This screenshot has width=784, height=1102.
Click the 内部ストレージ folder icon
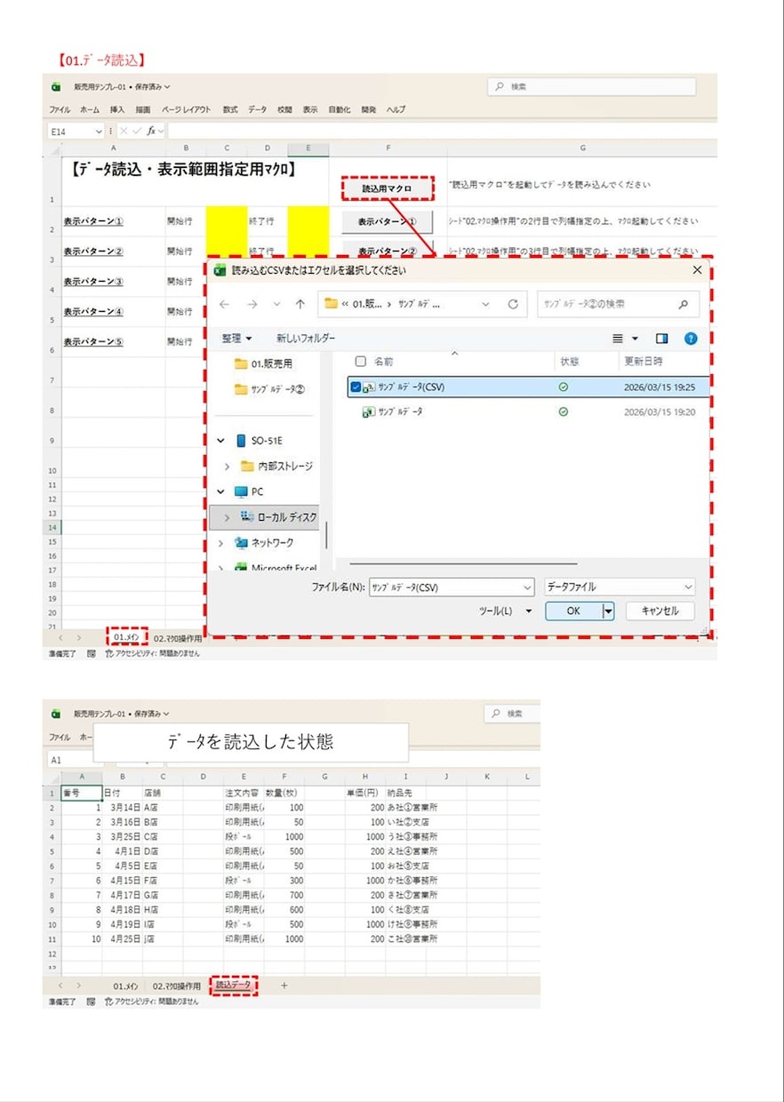pyautogui.click(x=248, y=466)
